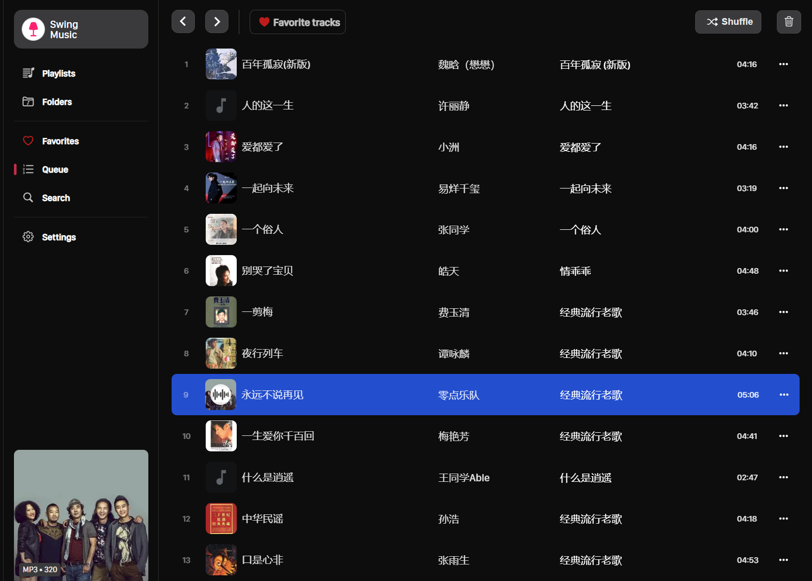Click the Favorite tracks heart button
Image resolution: width=812 pixels, height=581 pixels.
[298, 22]
